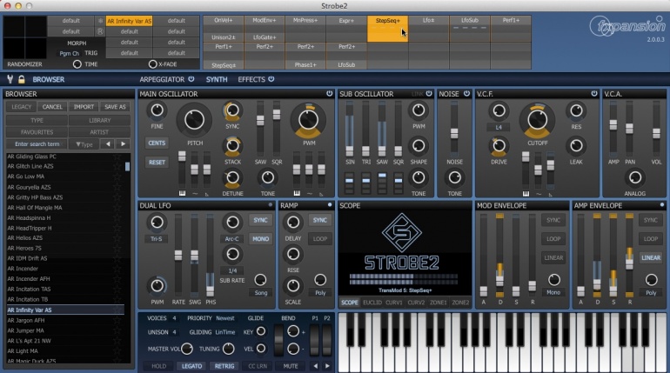Image resolution: width=670 pixels, height=373 pixels.
Task: Click the tuning fork icon beside BROWSER
Action: 9,79
